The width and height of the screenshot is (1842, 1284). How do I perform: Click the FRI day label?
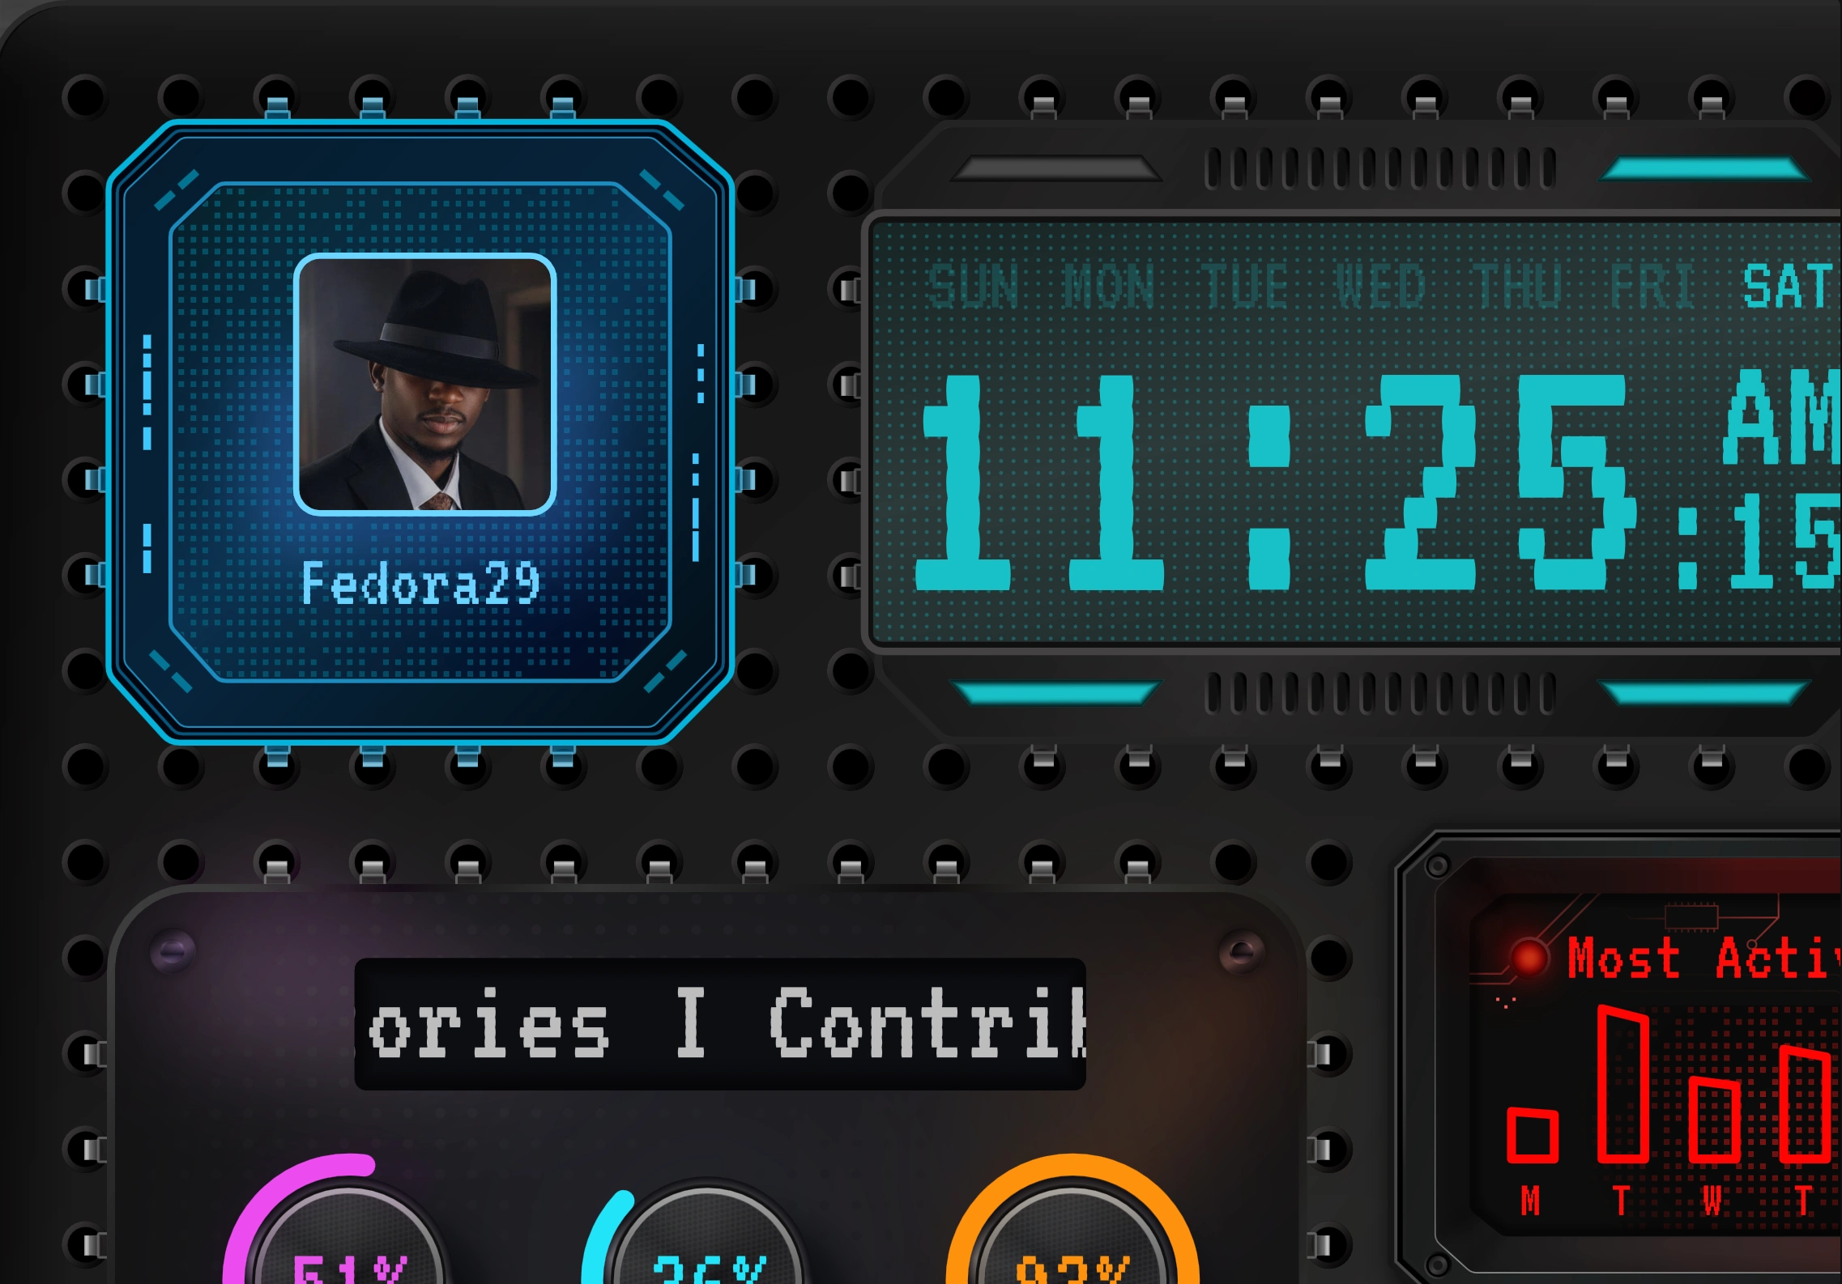point(1652,287)
